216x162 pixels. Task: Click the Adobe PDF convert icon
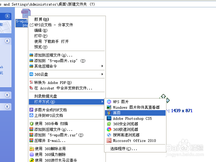pos(31,82)
